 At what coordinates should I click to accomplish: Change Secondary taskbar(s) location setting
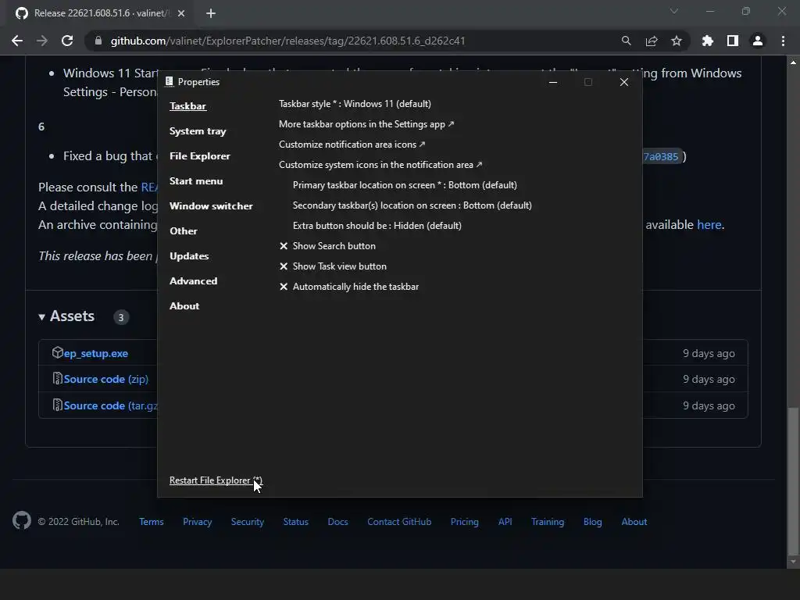point(412,205)
